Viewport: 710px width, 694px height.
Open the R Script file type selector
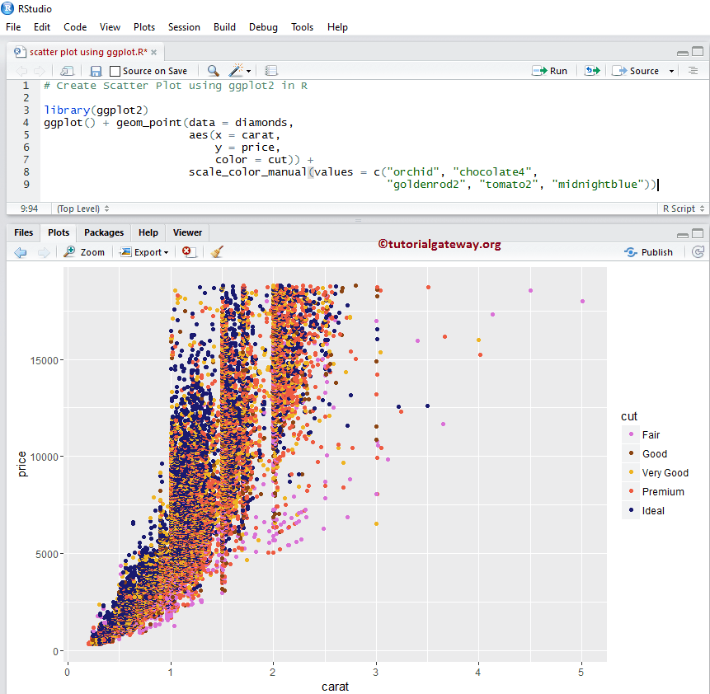point(684,209)
